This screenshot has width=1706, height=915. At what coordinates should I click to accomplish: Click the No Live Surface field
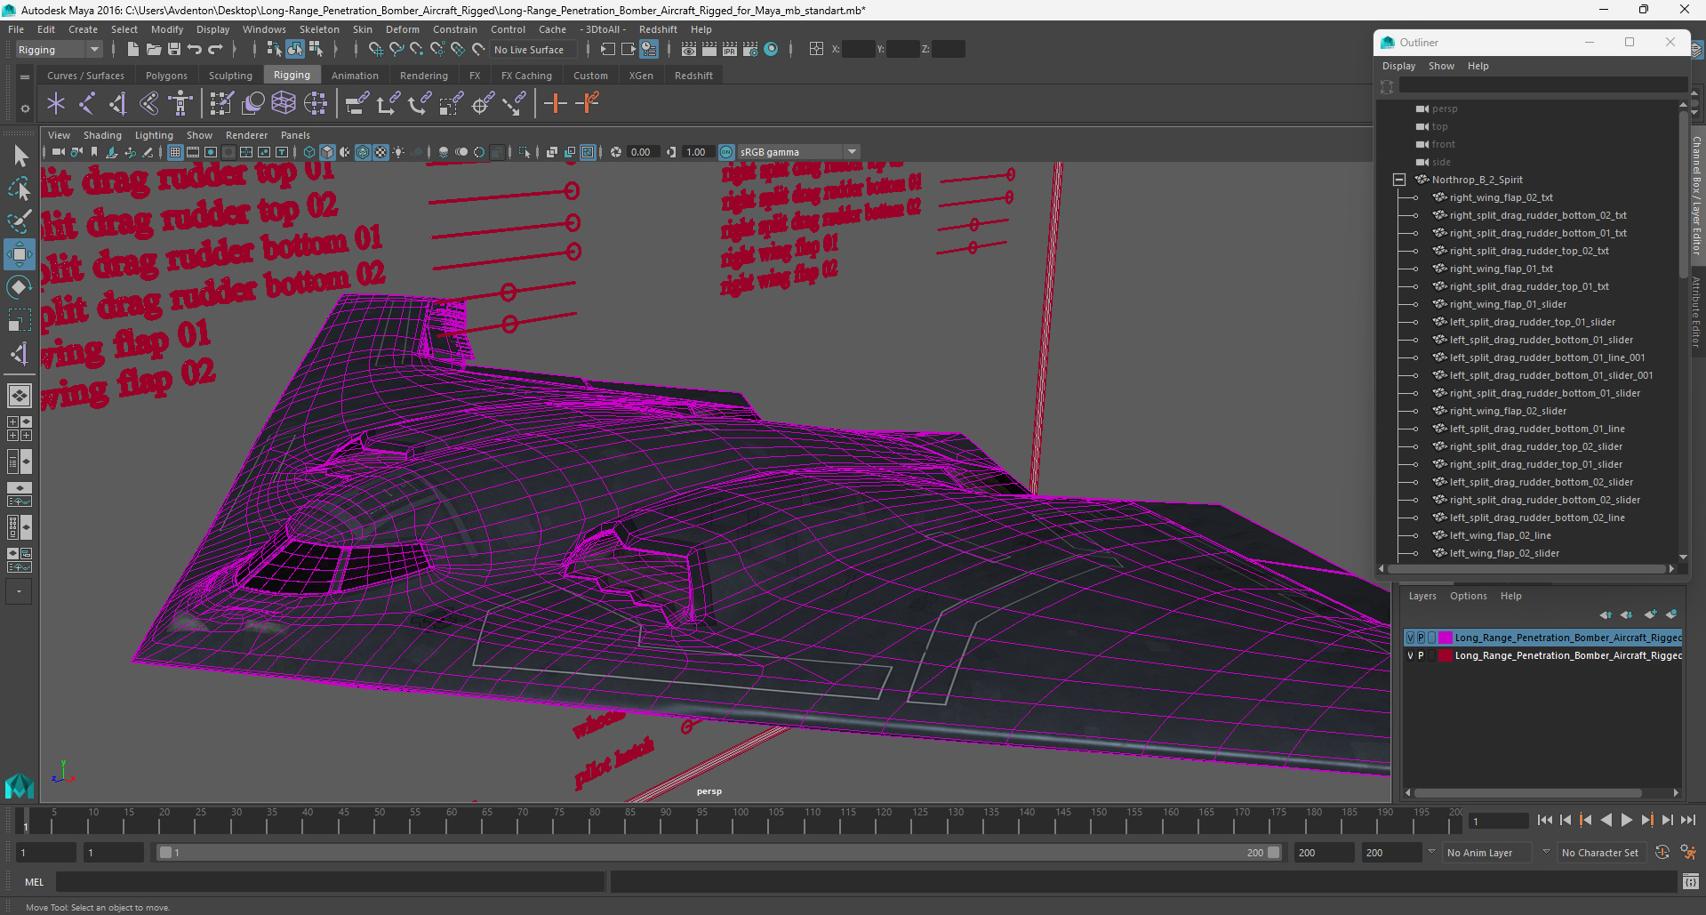click(533, 50)
